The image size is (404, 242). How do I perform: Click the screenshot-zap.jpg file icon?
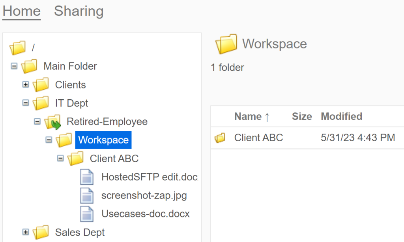click(87, 195)
